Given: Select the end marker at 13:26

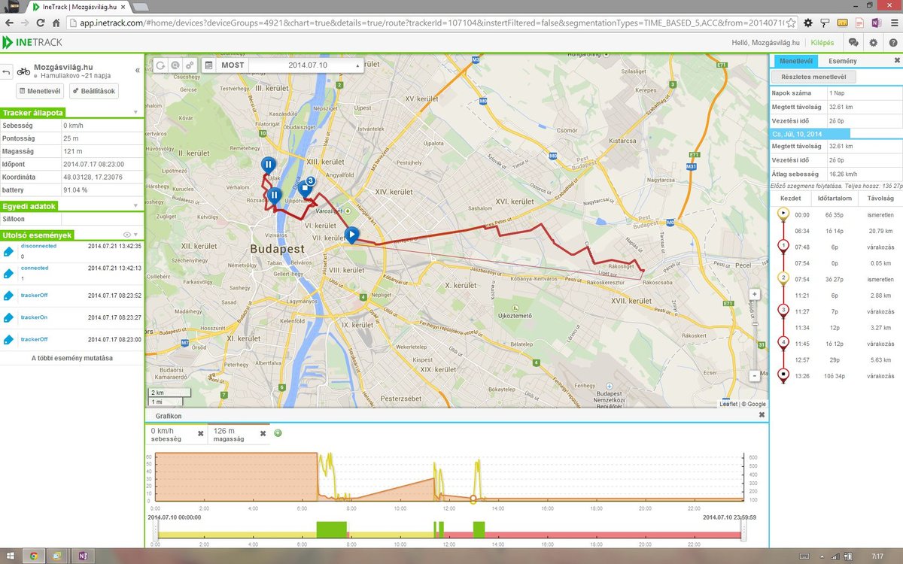Looking at the screenshot, I should pos(783,374).
